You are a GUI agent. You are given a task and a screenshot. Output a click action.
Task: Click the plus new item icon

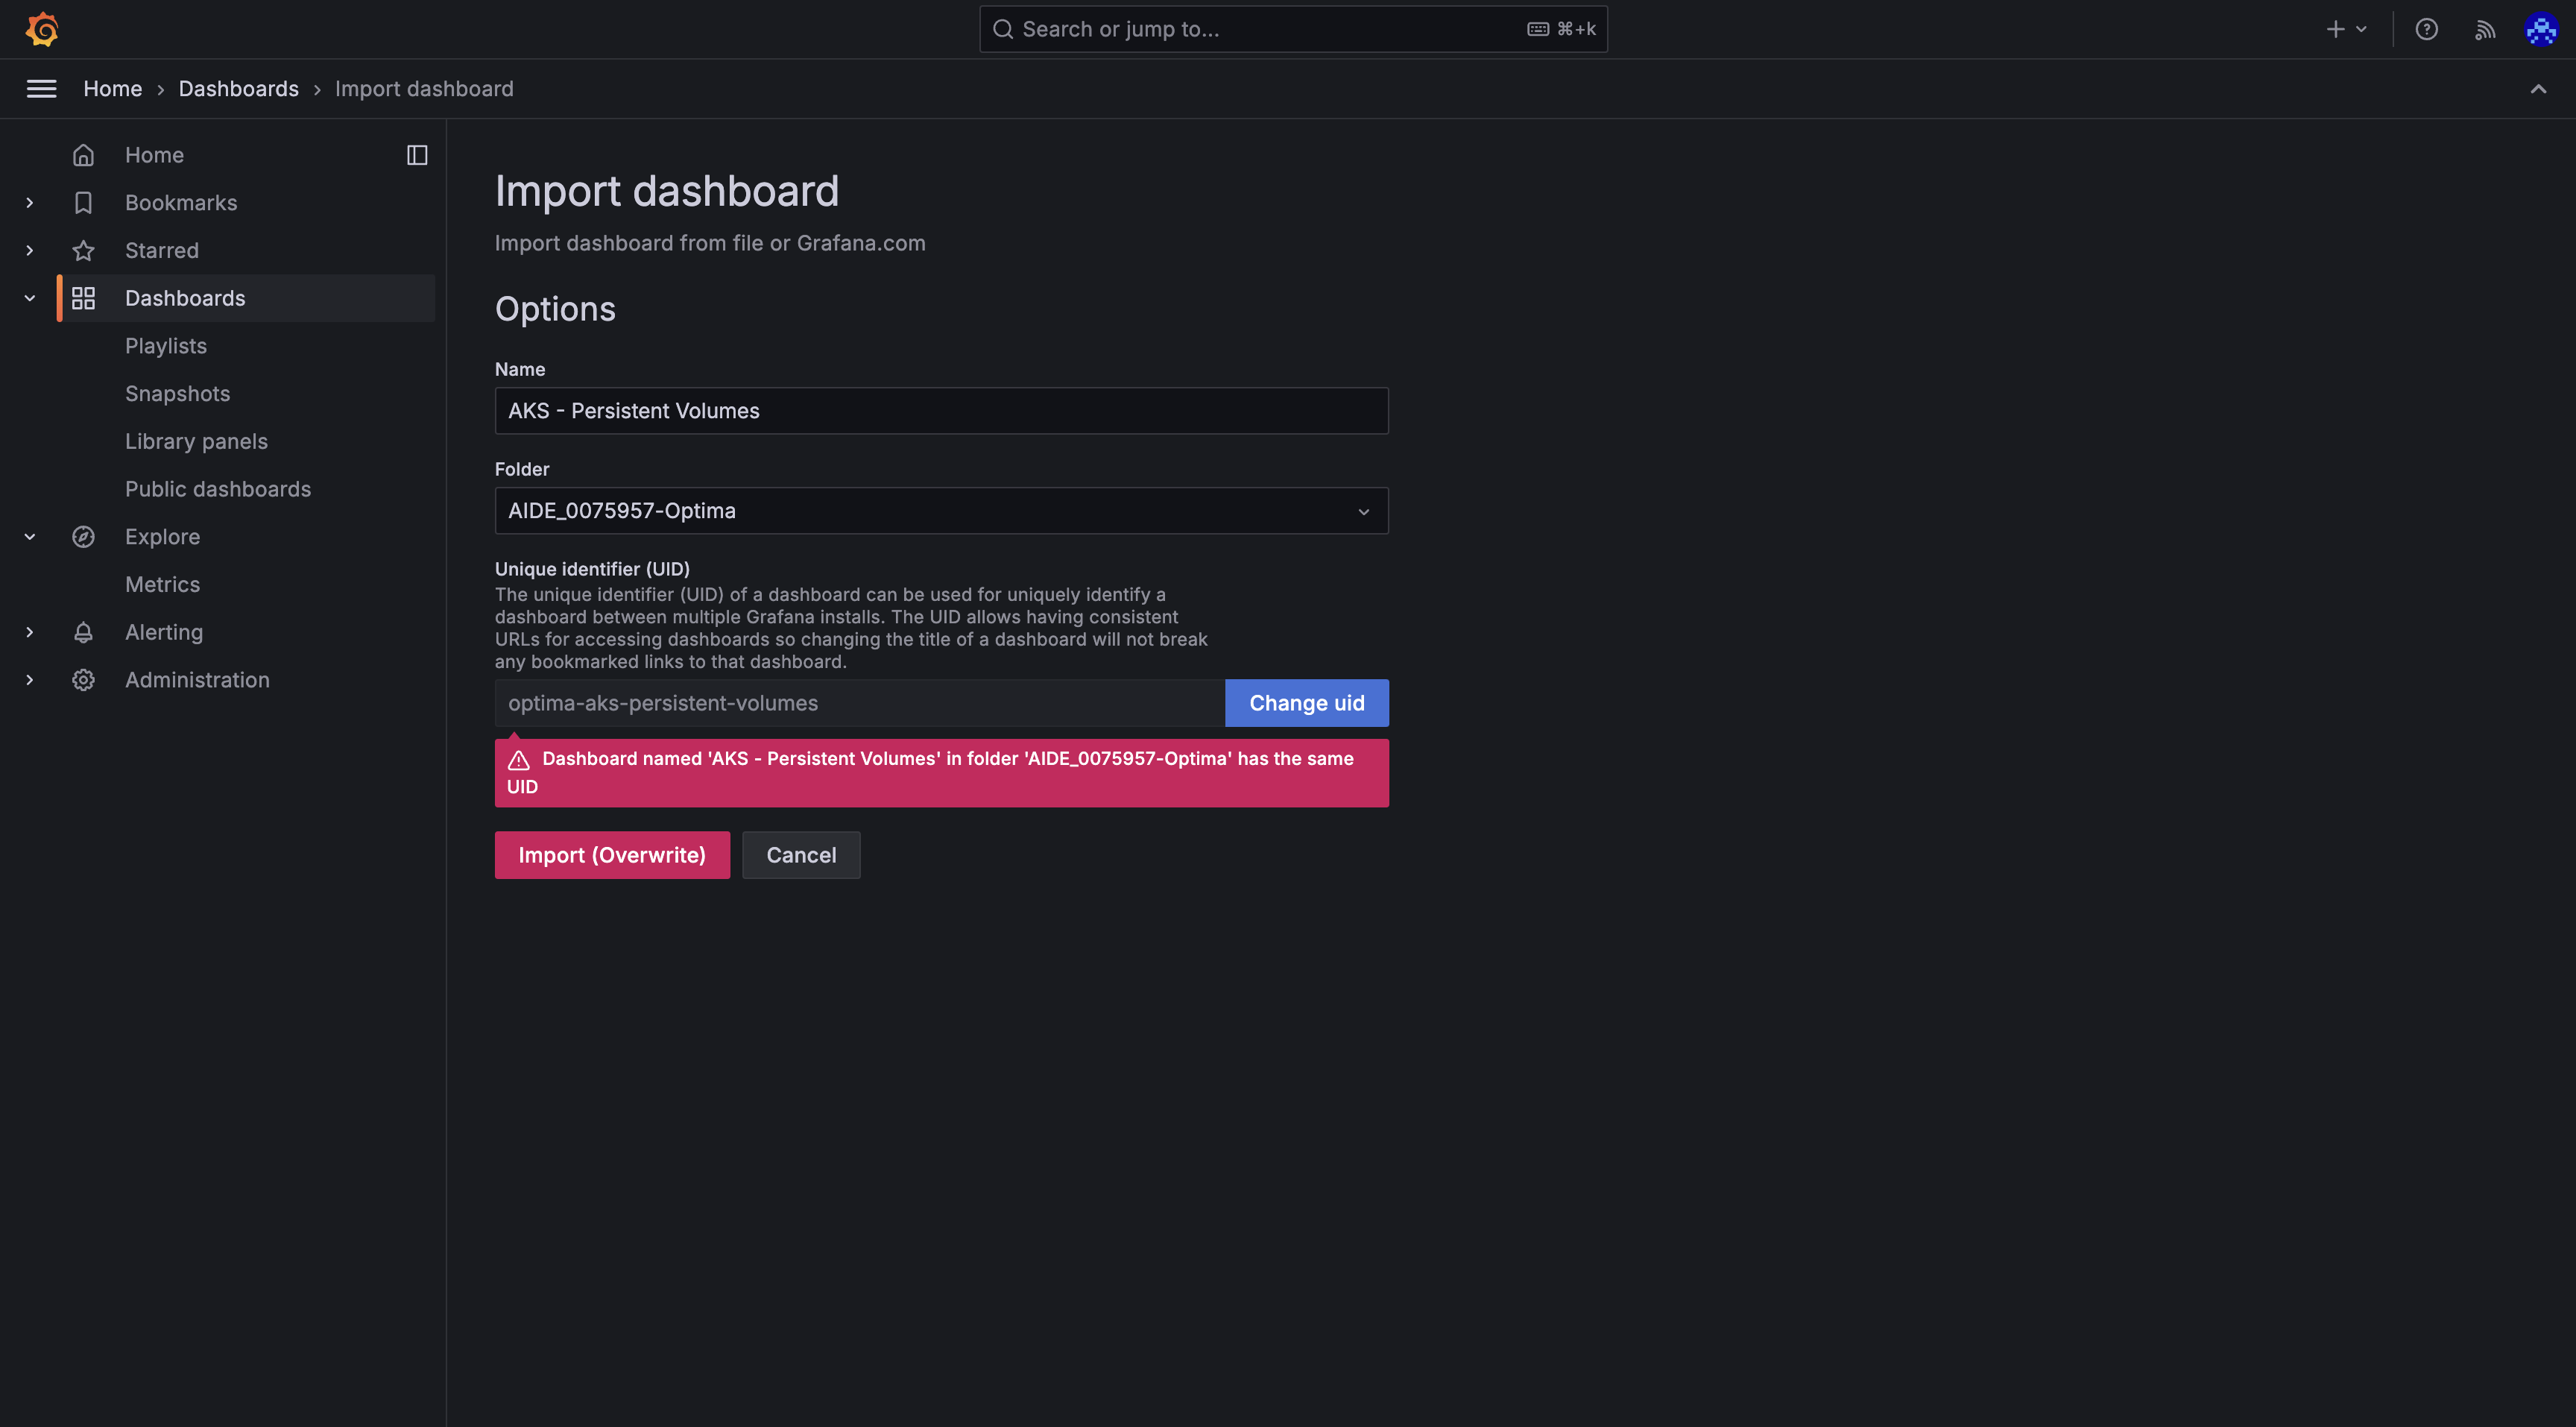click(2336, 29)
